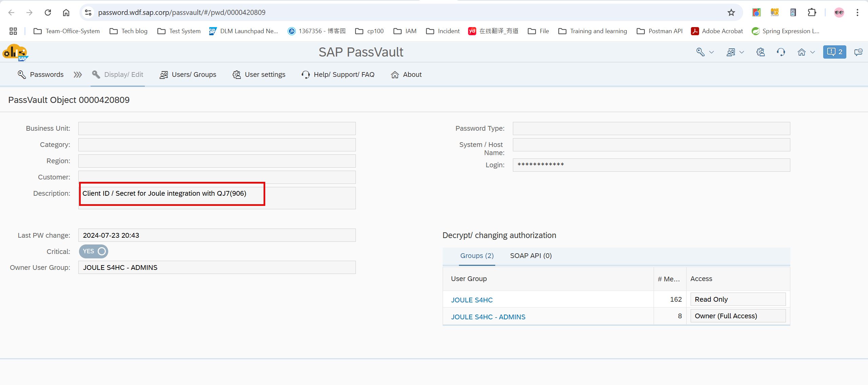Expand dropdown arrow next to users icon

[742, 52]
